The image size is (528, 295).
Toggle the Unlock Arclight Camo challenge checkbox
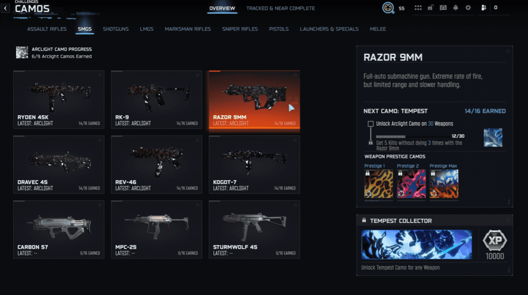coord(370,124)
